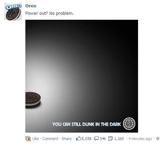Click the 'You can still dunk in the dark' slogan

(x=87, y=124)
